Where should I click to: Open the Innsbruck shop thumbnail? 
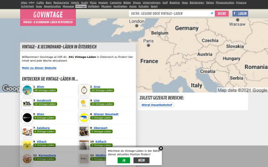[27, 104]
